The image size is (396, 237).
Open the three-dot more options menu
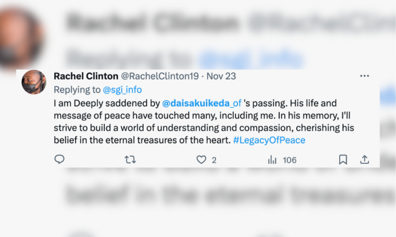364,76
